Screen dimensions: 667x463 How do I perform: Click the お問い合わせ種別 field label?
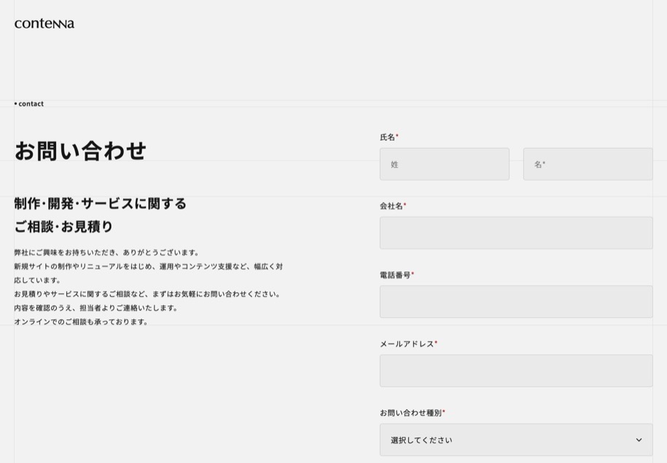[x=412, y=413]
